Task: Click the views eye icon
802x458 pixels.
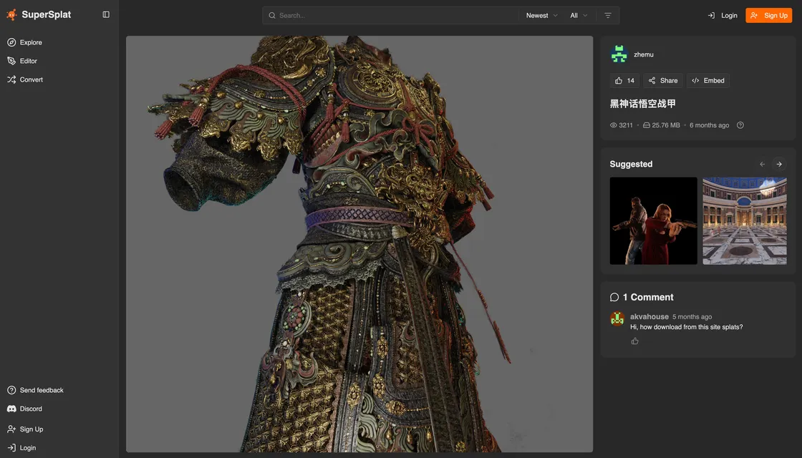Action: tap(613, 125)
